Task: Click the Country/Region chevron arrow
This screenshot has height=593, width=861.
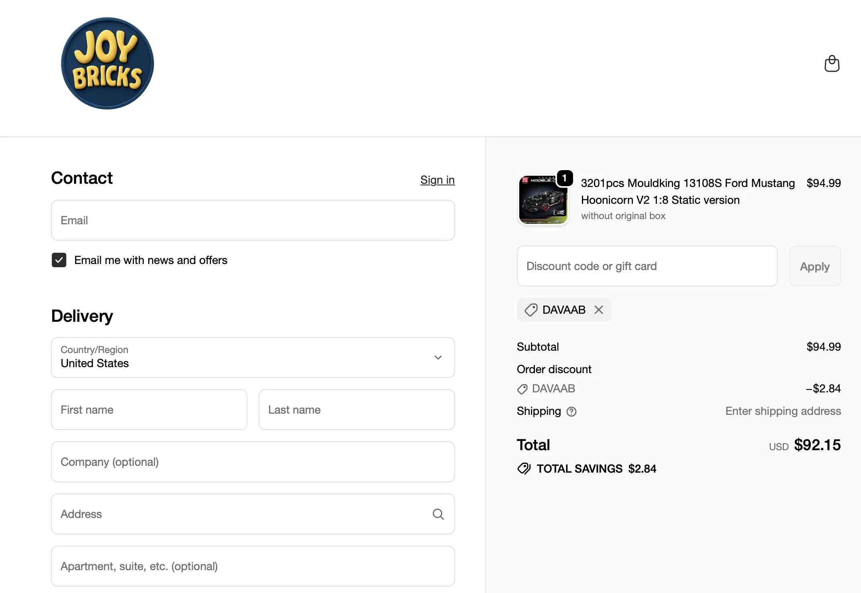Action: tap(438, 357)
